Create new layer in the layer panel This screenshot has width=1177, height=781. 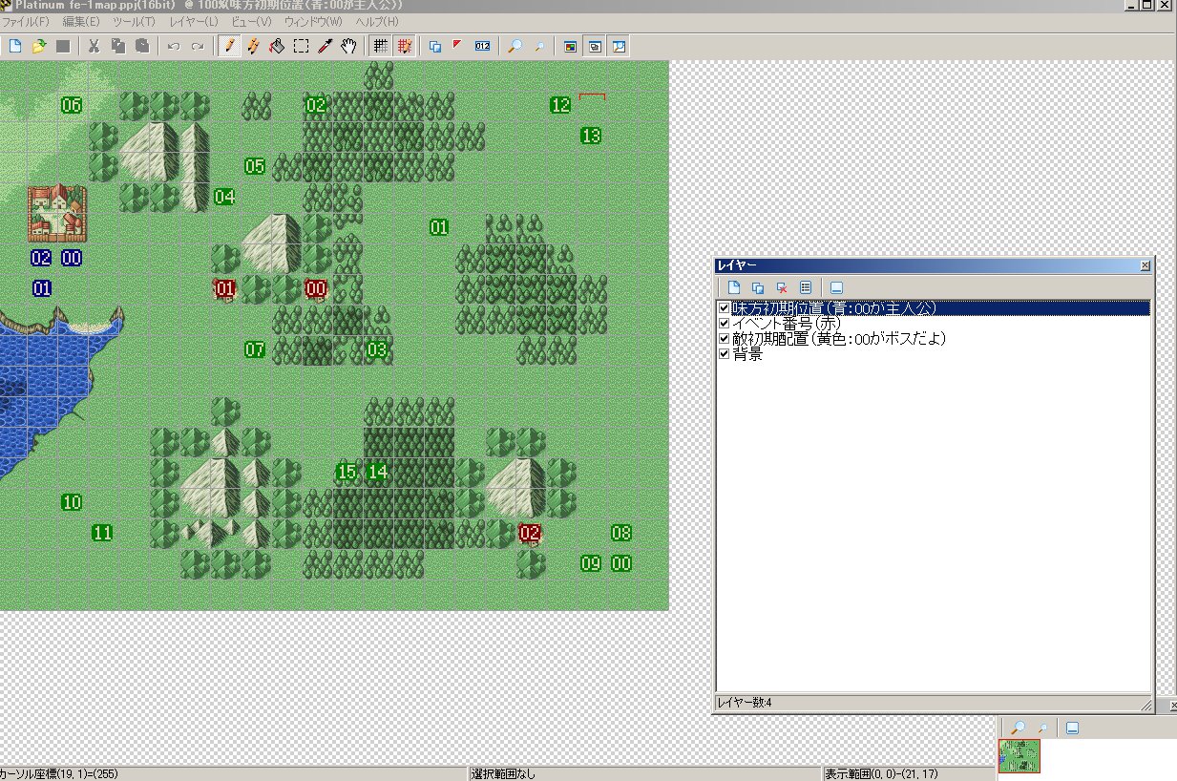pos(734,287)
